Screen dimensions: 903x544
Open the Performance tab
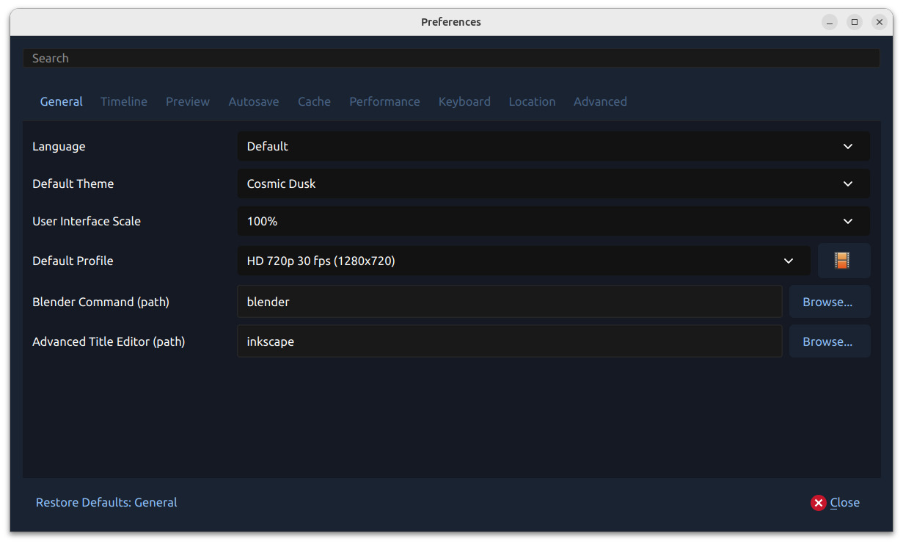384,101
